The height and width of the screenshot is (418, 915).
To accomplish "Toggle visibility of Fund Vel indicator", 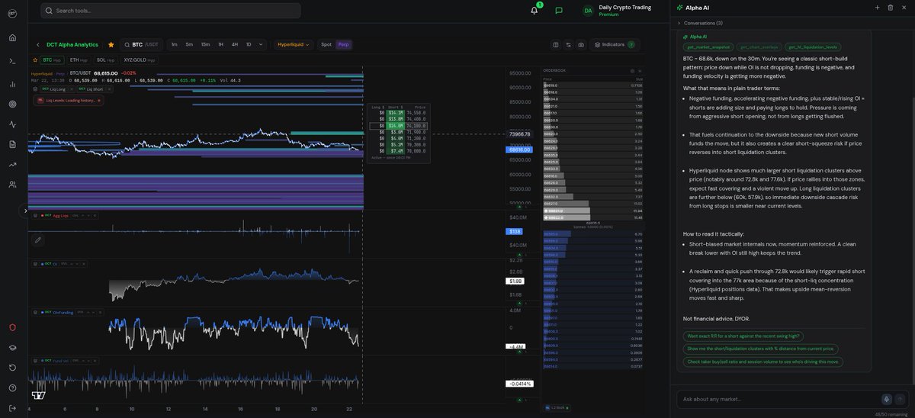I will tap(36, 360).
